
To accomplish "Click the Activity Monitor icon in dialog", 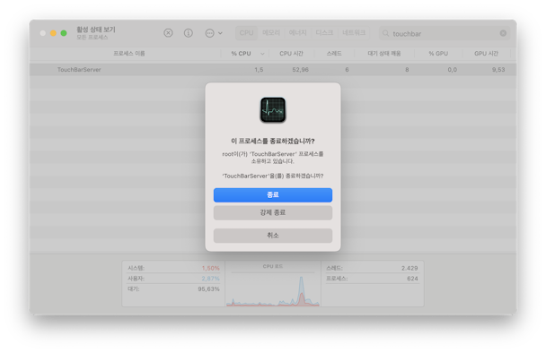I will 273,110.
